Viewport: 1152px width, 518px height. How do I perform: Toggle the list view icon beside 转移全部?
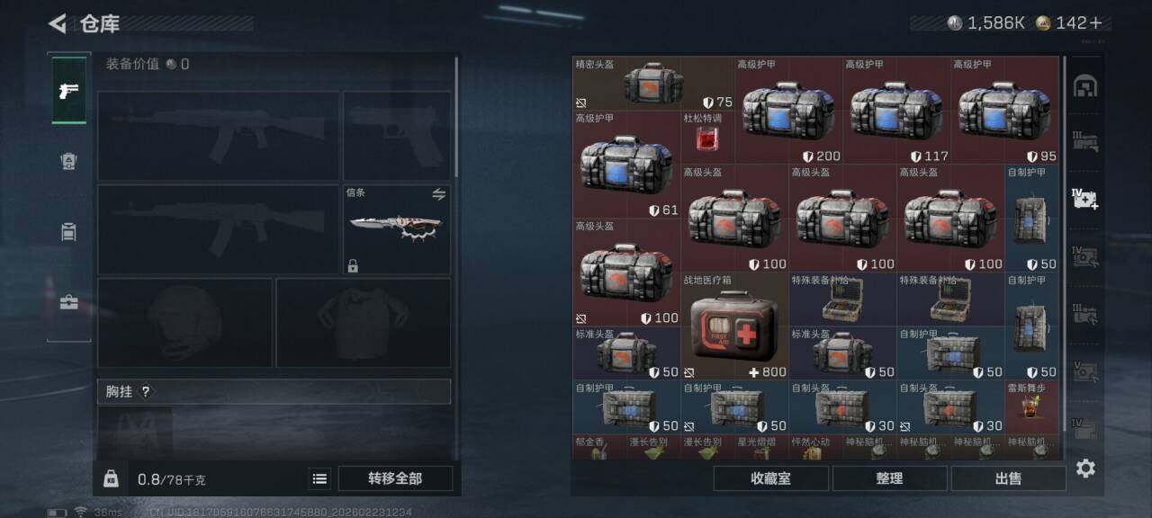click(319, 478)
